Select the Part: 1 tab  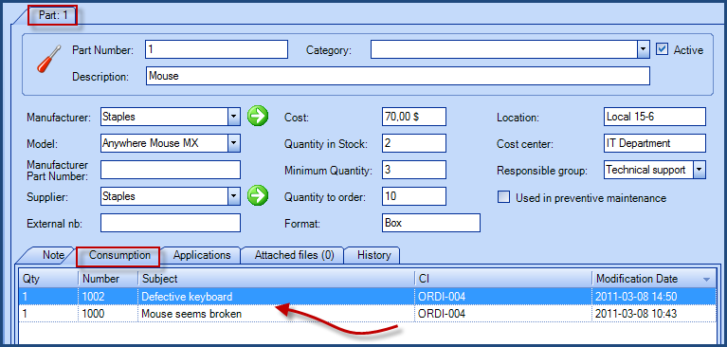(x=53, y=16)
